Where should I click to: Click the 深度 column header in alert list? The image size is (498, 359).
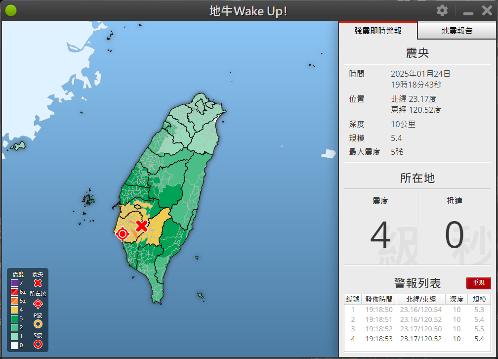coord(456,299)
